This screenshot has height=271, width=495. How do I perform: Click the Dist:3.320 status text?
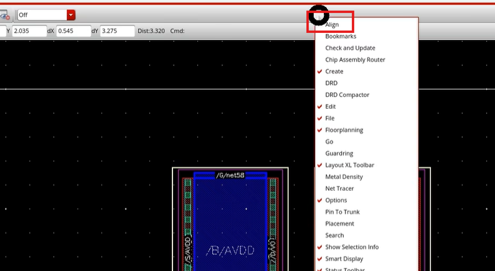pos(151,31)
